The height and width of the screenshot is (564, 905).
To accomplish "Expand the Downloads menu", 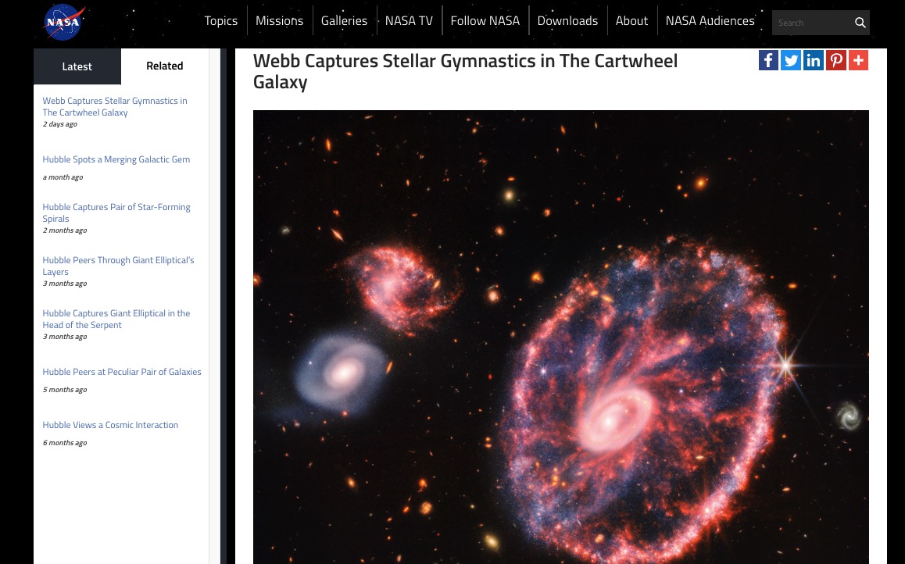I will click(567, 20).
